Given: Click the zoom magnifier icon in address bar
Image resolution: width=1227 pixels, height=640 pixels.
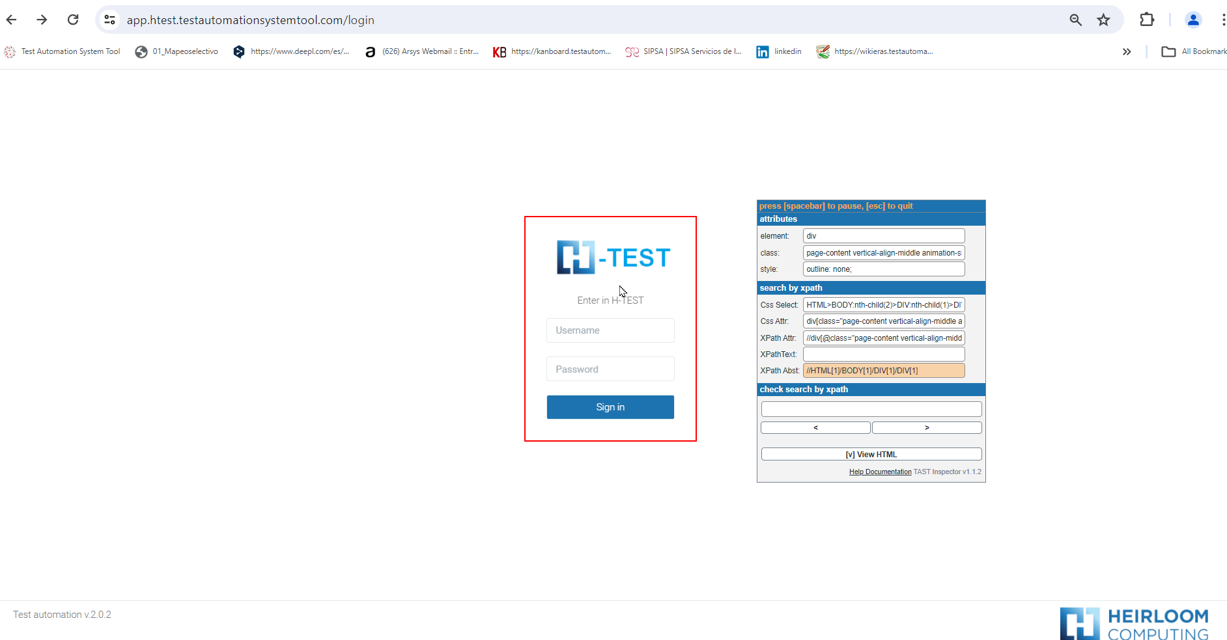Looking at the screenshot, I should coord(1075,20).
